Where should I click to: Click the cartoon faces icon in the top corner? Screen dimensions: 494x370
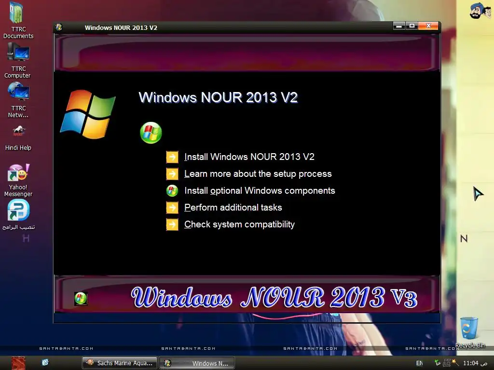480,11
